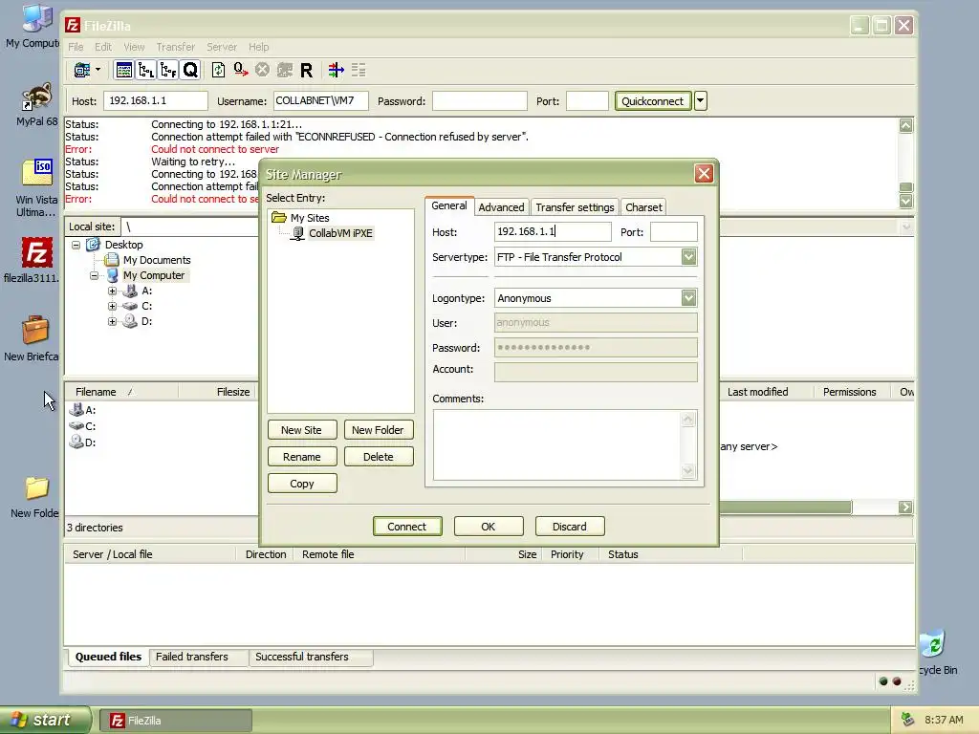The width and height of the screenshot is (979, 734).
Task: Collapse the Desktop tree node
Action: (76, 245)
